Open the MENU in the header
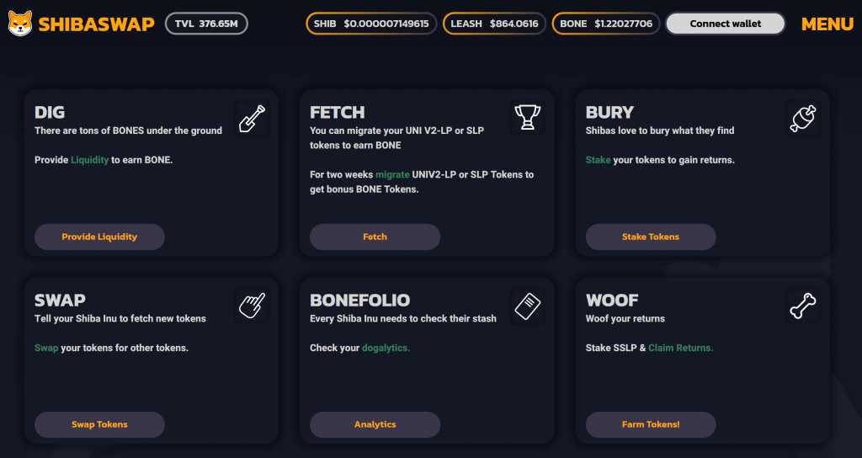Image resolution: width=862 pixels, height=458 pixels. (x=827, y=24)
